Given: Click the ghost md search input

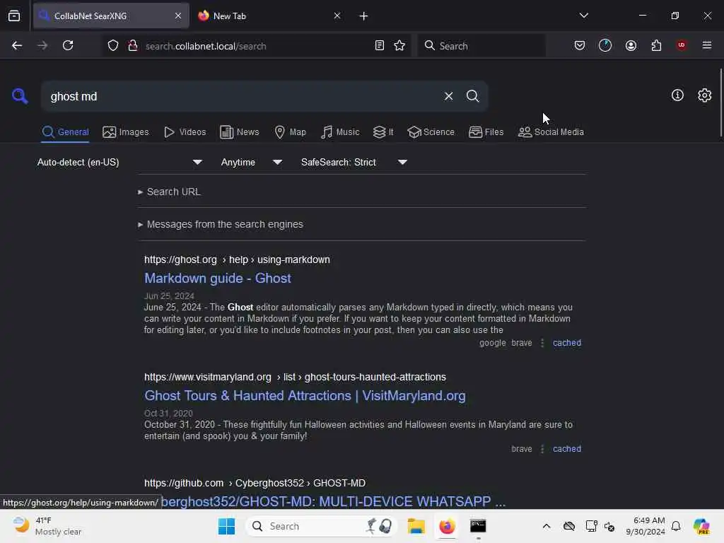Looking at the screenshot, I should (x=243, y=96).
